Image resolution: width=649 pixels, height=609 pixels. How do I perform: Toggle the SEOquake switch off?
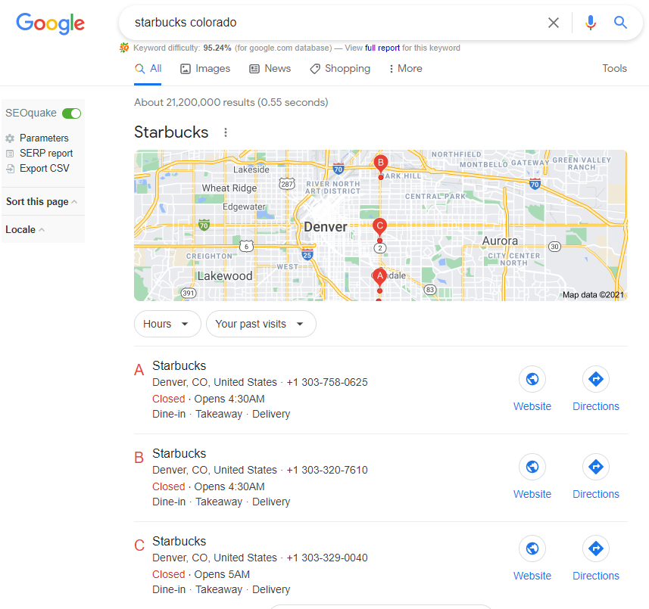(72, 113)
